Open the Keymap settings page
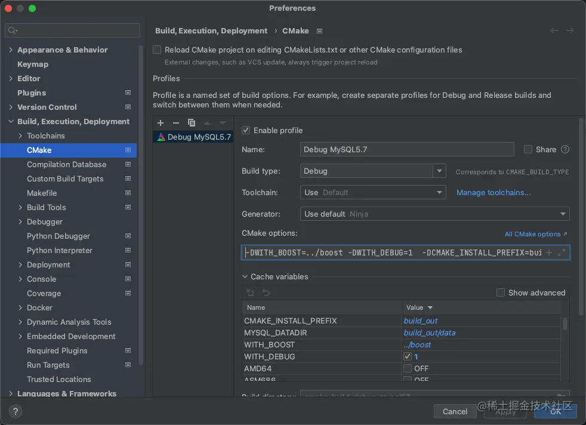 [x=33, y=64]
